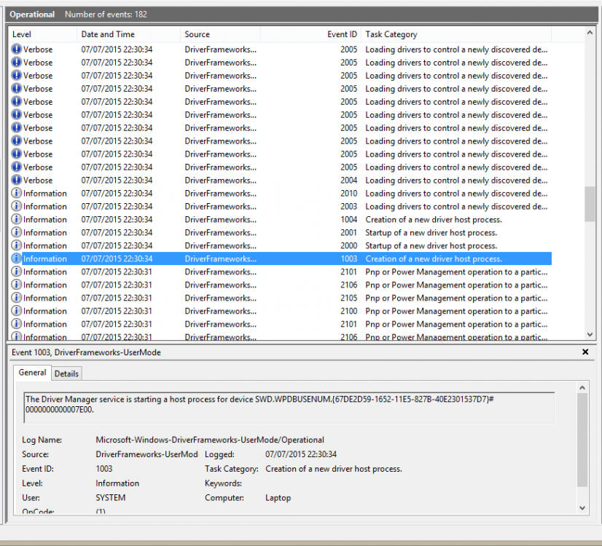This screenshot has width=602, height=546.
Task: Click the Verbose icon for event 2004
Action: (17, 181)
